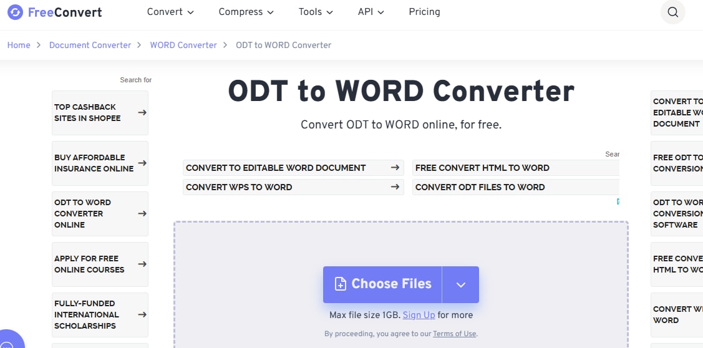Open Apply for Free Online Courses link
Viewport: 703px width, 348px height.
coord(100,264)
